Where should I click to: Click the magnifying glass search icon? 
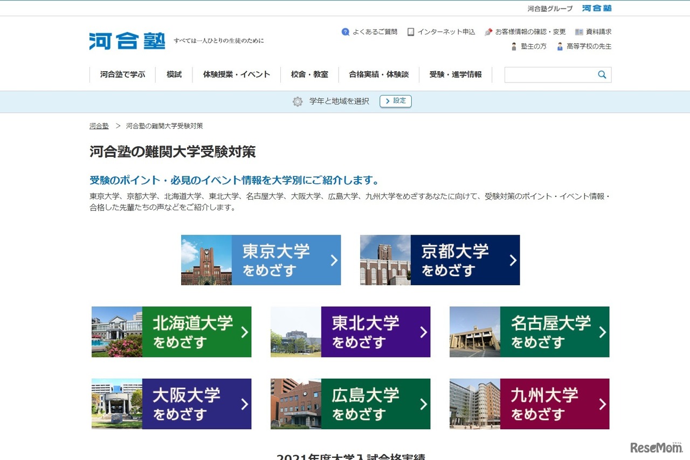coord(602,75)
